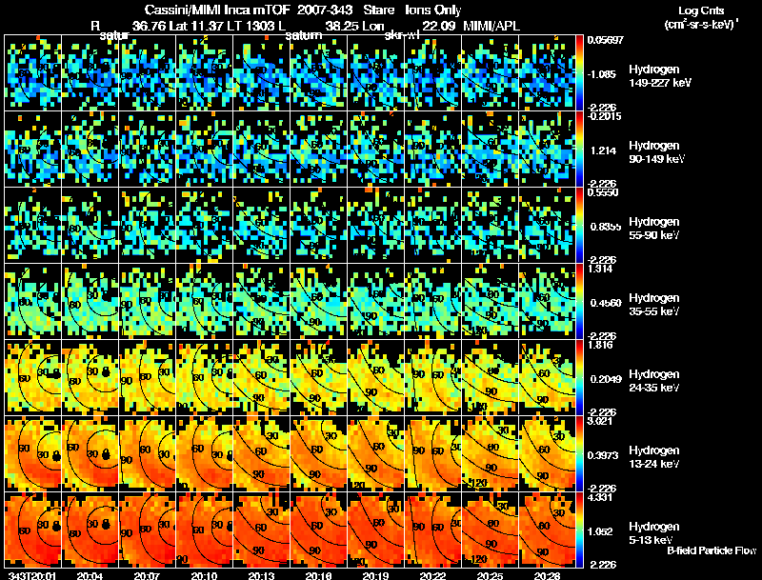Image resolution: width=762 pixels, height=580 pixels.
Task: Click the colorbar beside Hydrogen 24-35 keV
Action: click(x=580, y=377)
